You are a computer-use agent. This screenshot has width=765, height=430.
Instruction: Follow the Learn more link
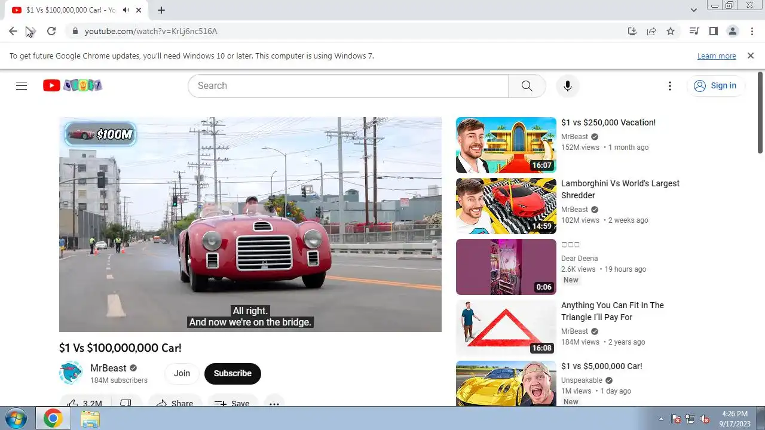(x=717, y=56)
